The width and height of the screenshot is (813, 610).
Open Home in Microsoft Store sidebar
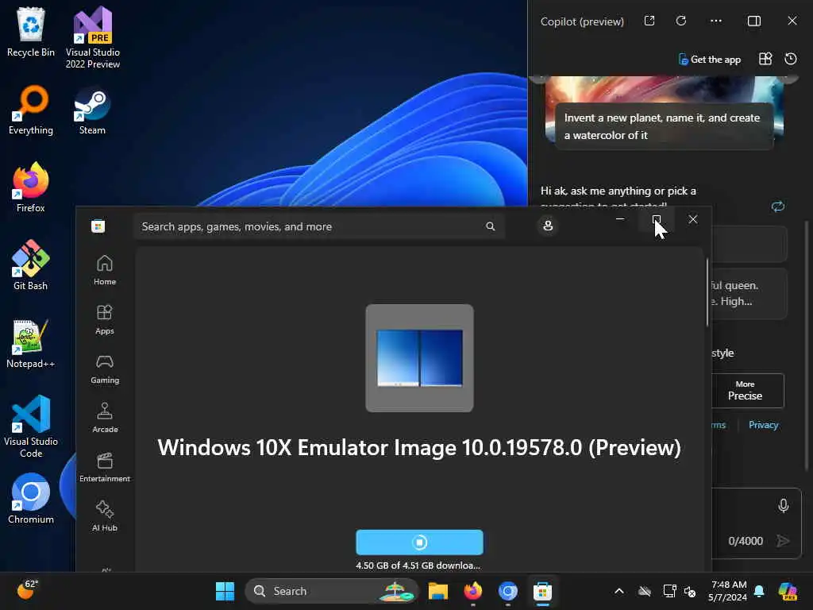pos(105,270)
